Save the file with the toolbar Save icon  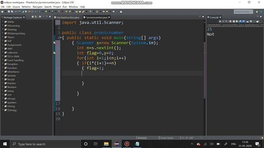tap(9, 12)
